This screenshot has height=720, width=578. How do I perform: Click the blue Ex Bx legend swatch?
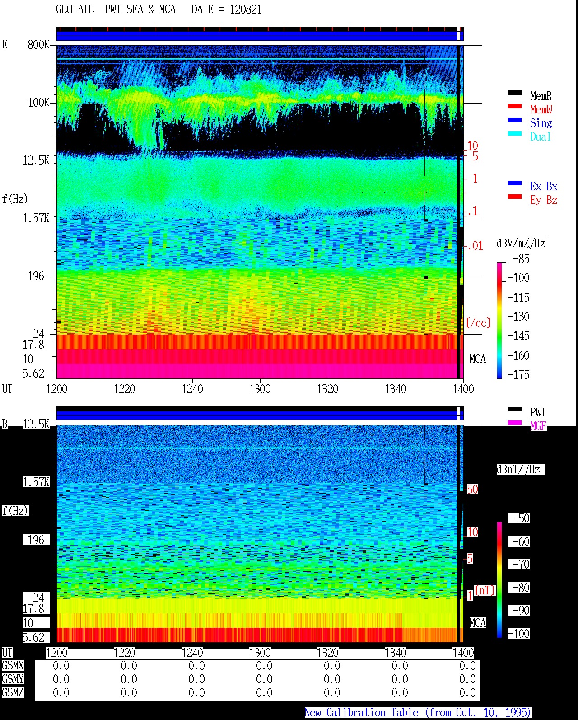(514, 183)
